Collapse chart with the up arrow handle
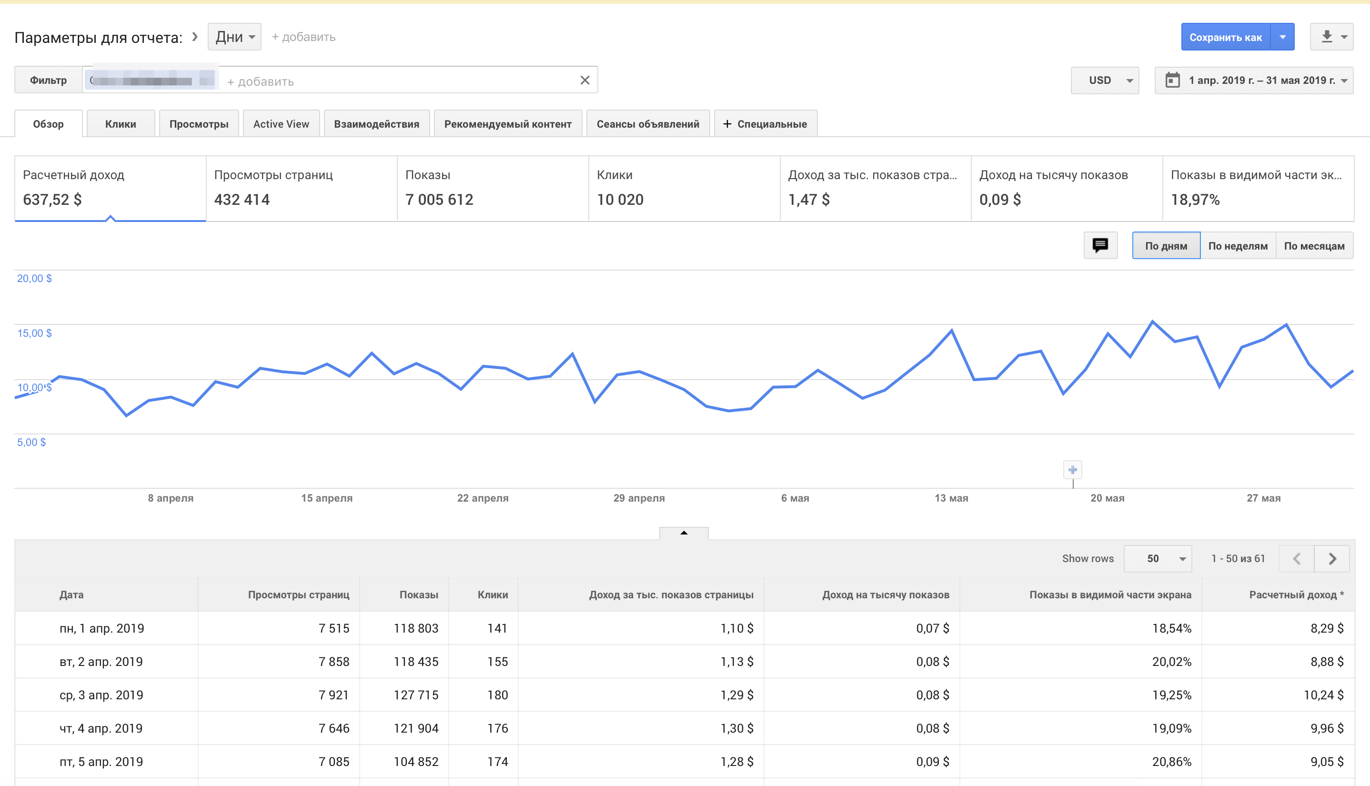 click(684, 533)
